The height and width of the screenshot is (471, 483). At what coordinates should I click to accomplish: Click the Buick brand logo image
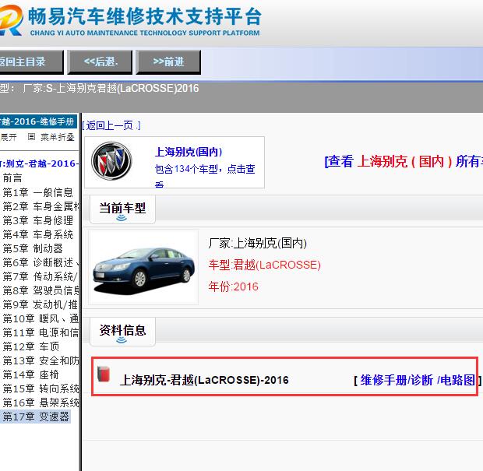(x=111, y=160)
